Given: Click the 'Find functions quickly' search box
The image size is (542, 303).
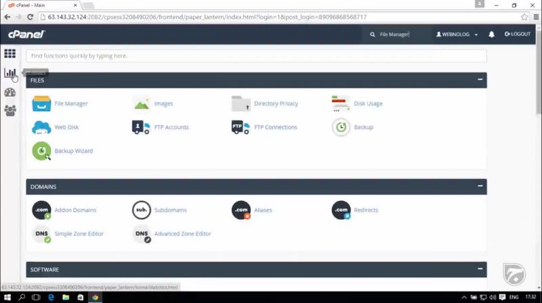Looking at the screenshot, I should pyautogui.click(x=256, y=55).
